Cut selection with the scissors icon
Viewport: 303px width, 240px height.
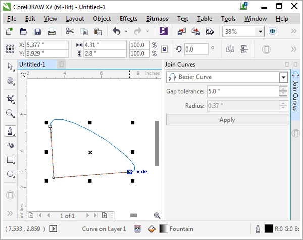click(x=70, y=31)
